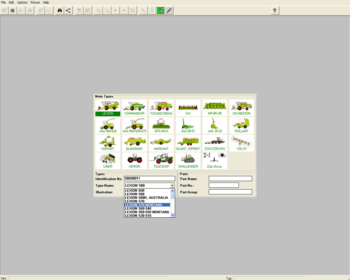
Task: Click the zoom out magnifier icon
Action: click(x=107, y=11)
